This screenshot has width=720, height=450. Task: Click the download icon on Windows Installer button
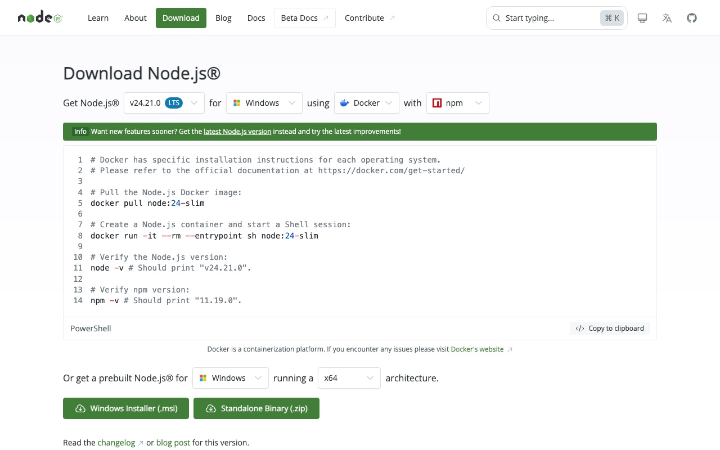point(80,408)
